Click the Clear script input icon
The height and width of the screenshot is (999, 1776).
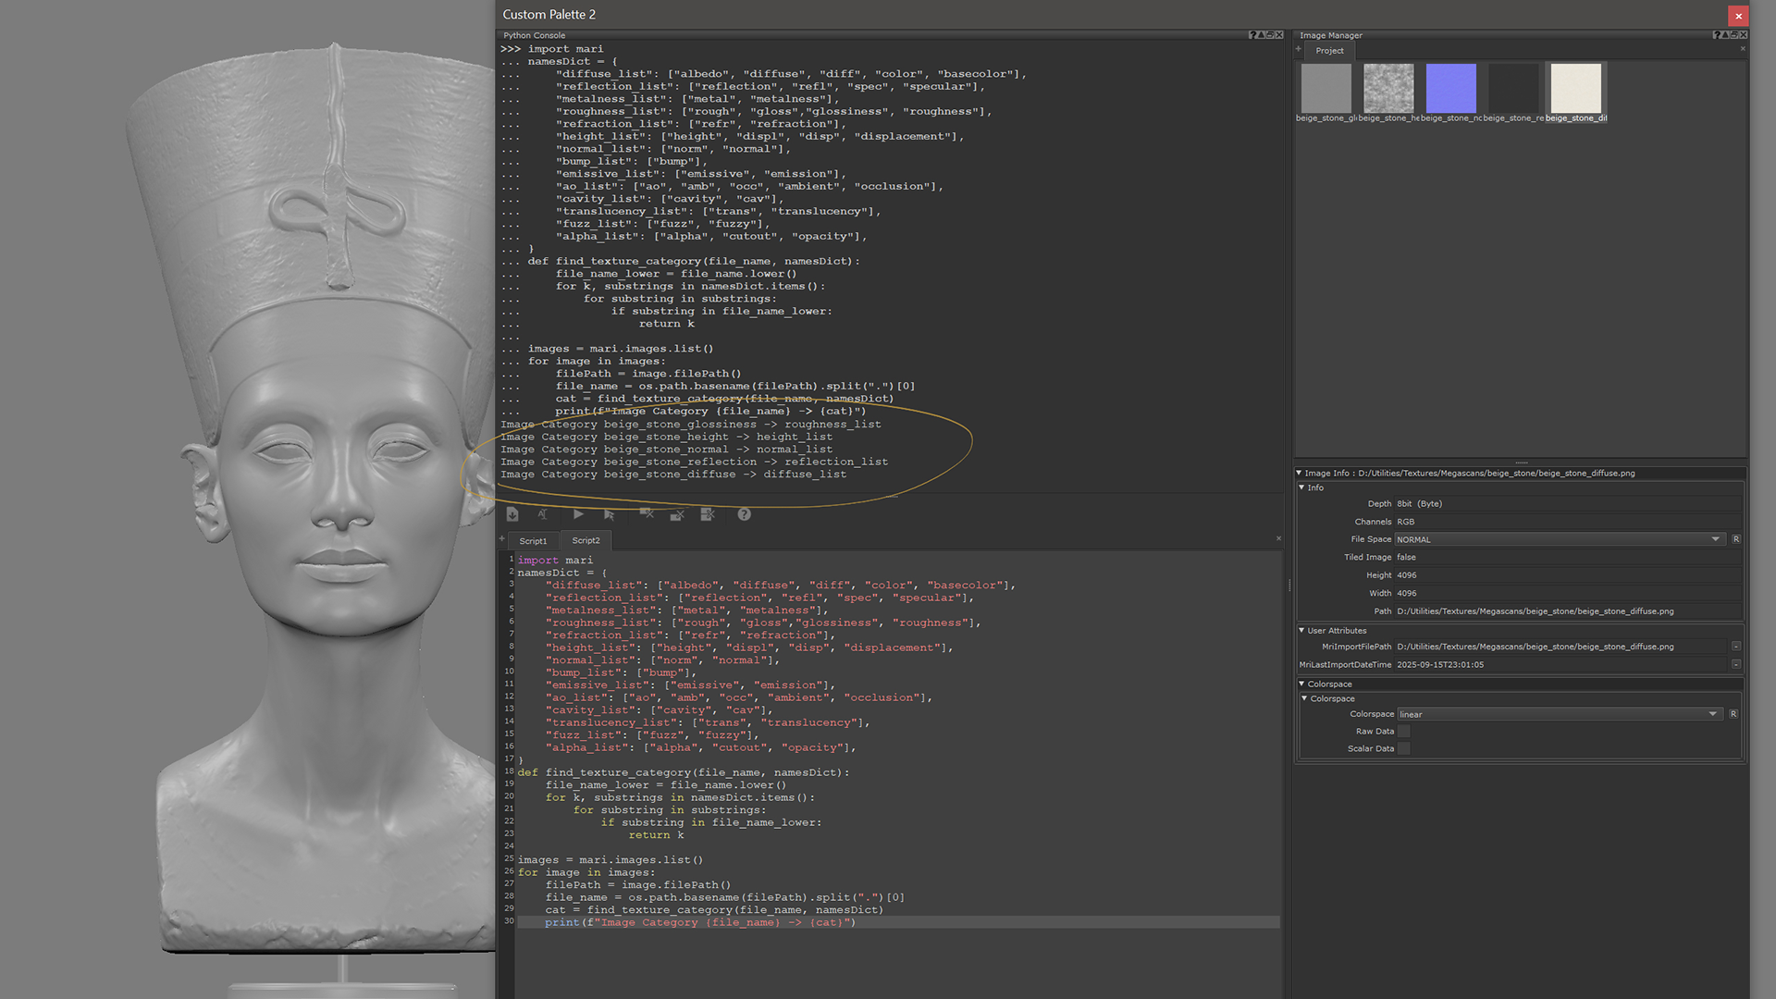677,514
